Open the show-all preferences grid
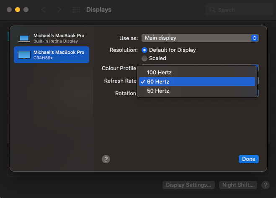The height and width of the screenshot is (198, 276). click(76, 10)
